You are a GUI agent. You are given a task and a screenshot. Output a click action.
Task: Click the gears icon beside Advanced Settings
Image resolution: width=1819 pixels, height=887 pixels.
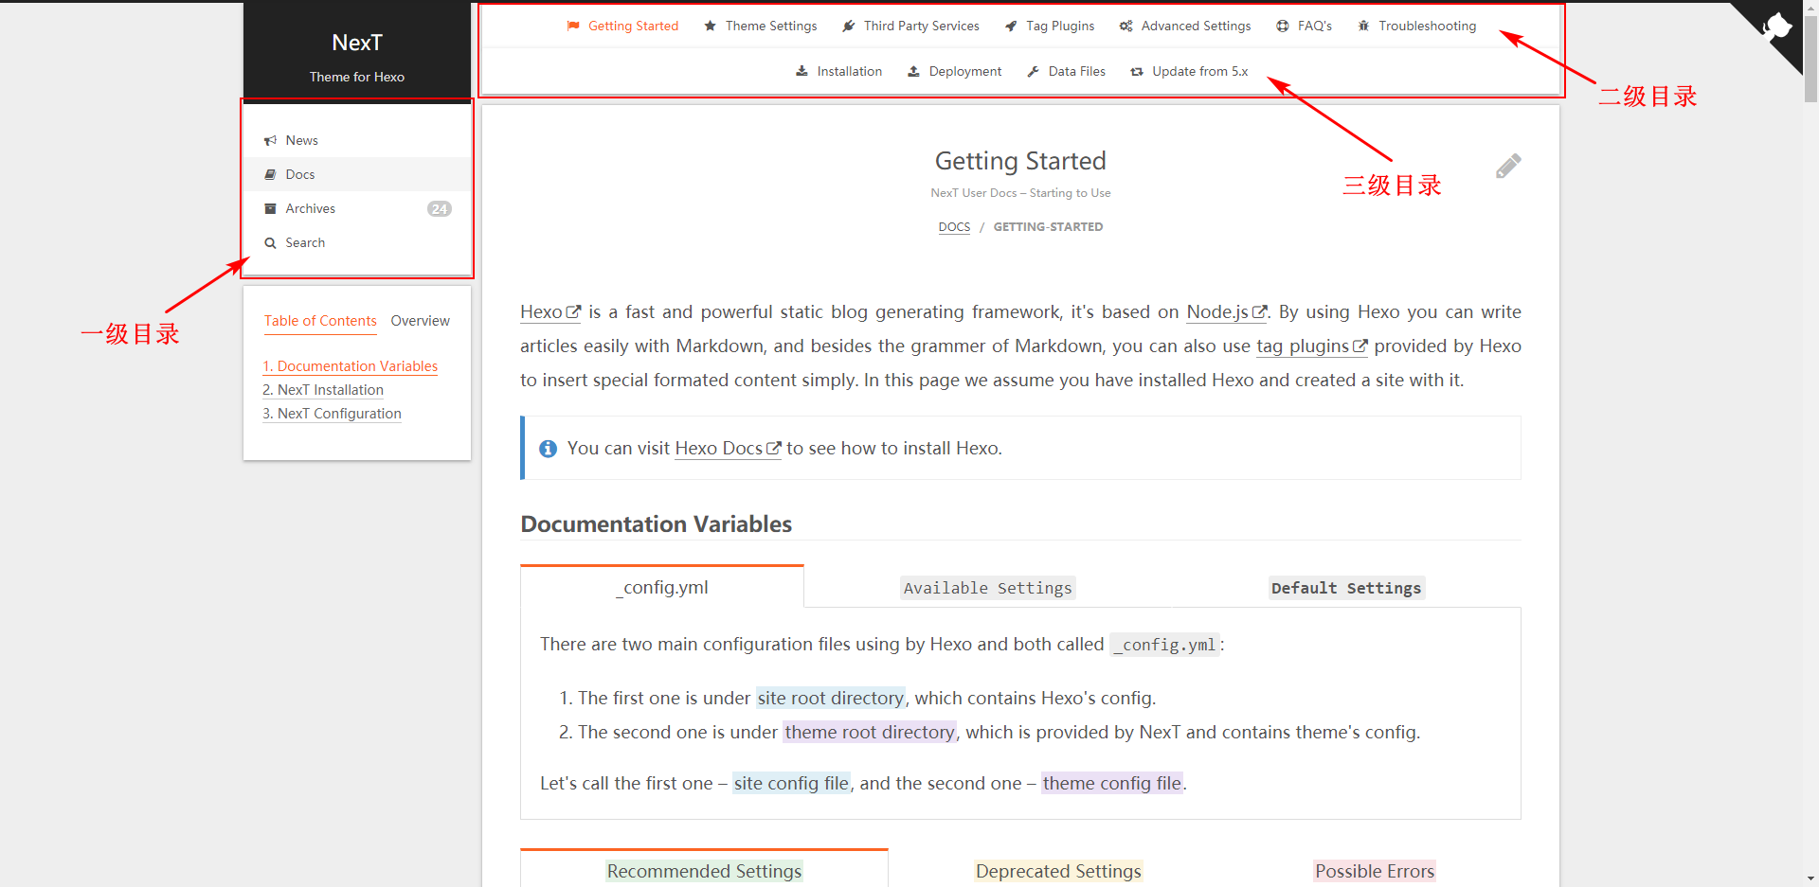1126,26
